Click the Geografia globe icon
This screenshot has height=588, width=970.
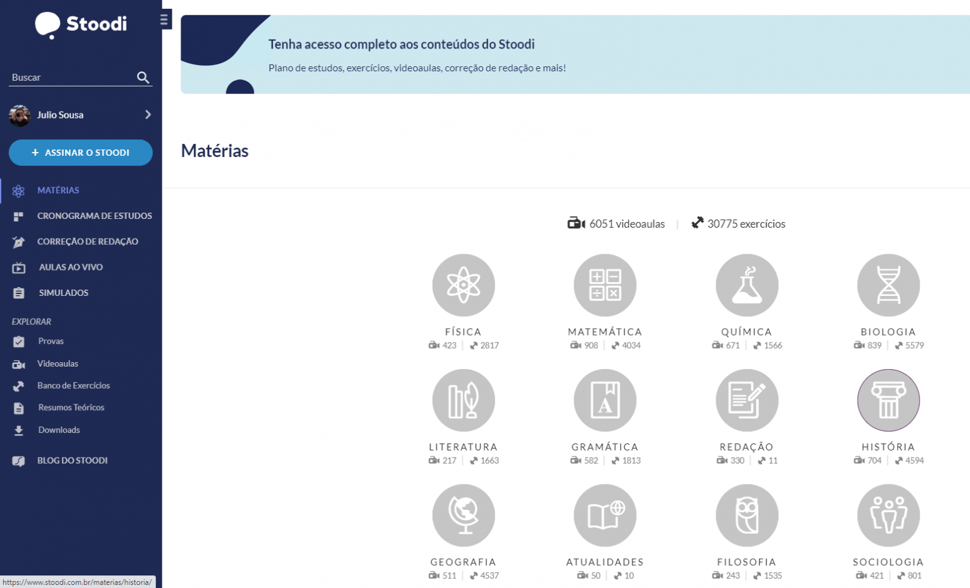[x=464, y=515]
